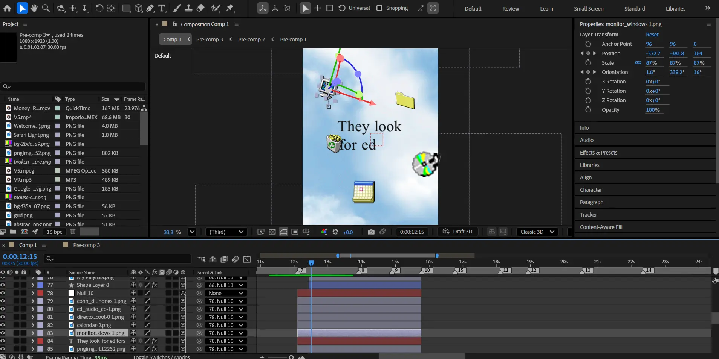Toggle Position stopwatch in Properties panel
The width and height of the screenshot is (719, 359).
click(x=588, y=53)
